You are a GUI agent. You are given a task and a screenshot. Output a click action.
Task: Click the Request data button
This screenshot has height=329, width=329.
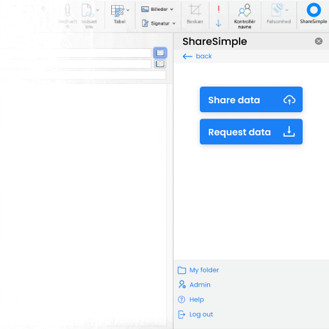click(251, 131)
